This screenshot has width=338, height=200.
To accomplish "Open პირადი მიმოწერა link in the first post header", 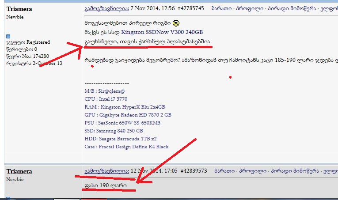I will (292, 9).
